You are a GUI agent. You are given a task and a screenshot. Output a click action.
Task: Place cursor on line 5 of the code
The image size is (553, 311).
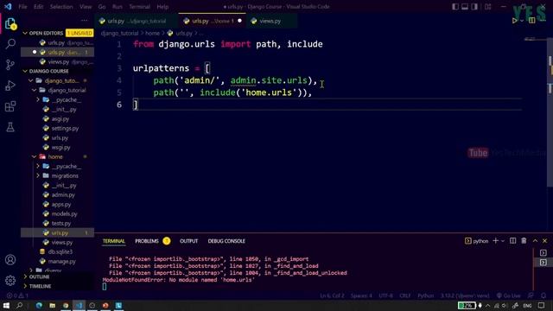pos(232,92)
